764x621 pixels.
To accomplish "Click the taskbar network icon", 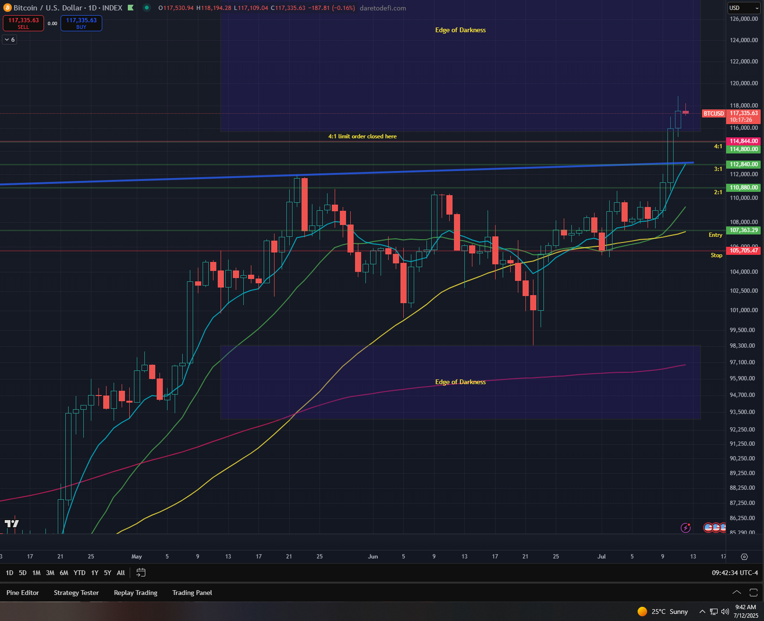I will (x=714, y=612).
